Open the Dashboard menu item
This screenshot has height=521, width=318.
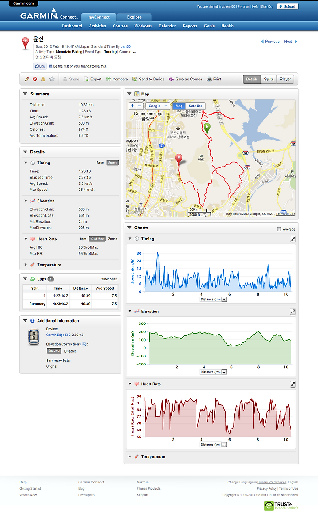(x=72, y=26)
